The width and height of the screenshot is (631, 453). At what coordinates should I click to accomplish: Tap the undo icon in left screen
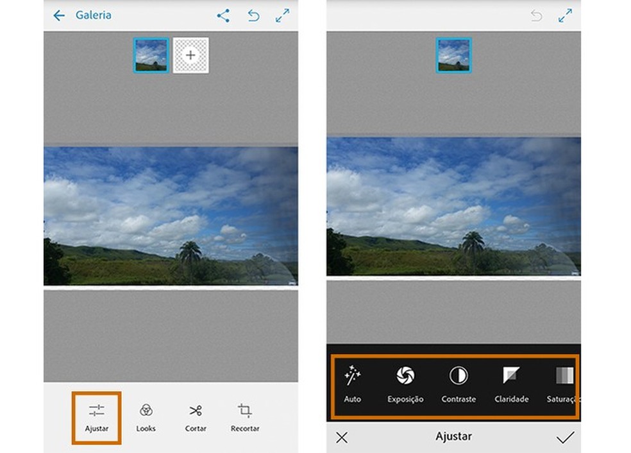pyautogui.click(x=253, y=15)
